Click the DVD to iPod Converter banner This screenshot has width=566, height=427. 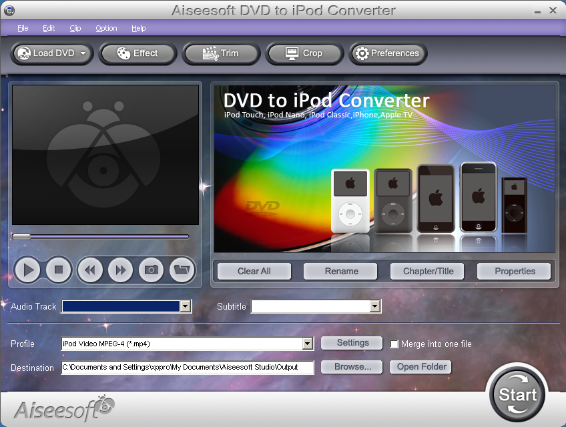pos(384,169)
